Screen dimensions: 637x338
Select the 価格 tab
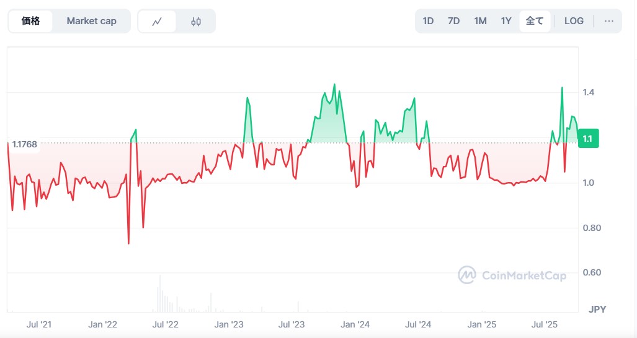[x=30, y=21]
